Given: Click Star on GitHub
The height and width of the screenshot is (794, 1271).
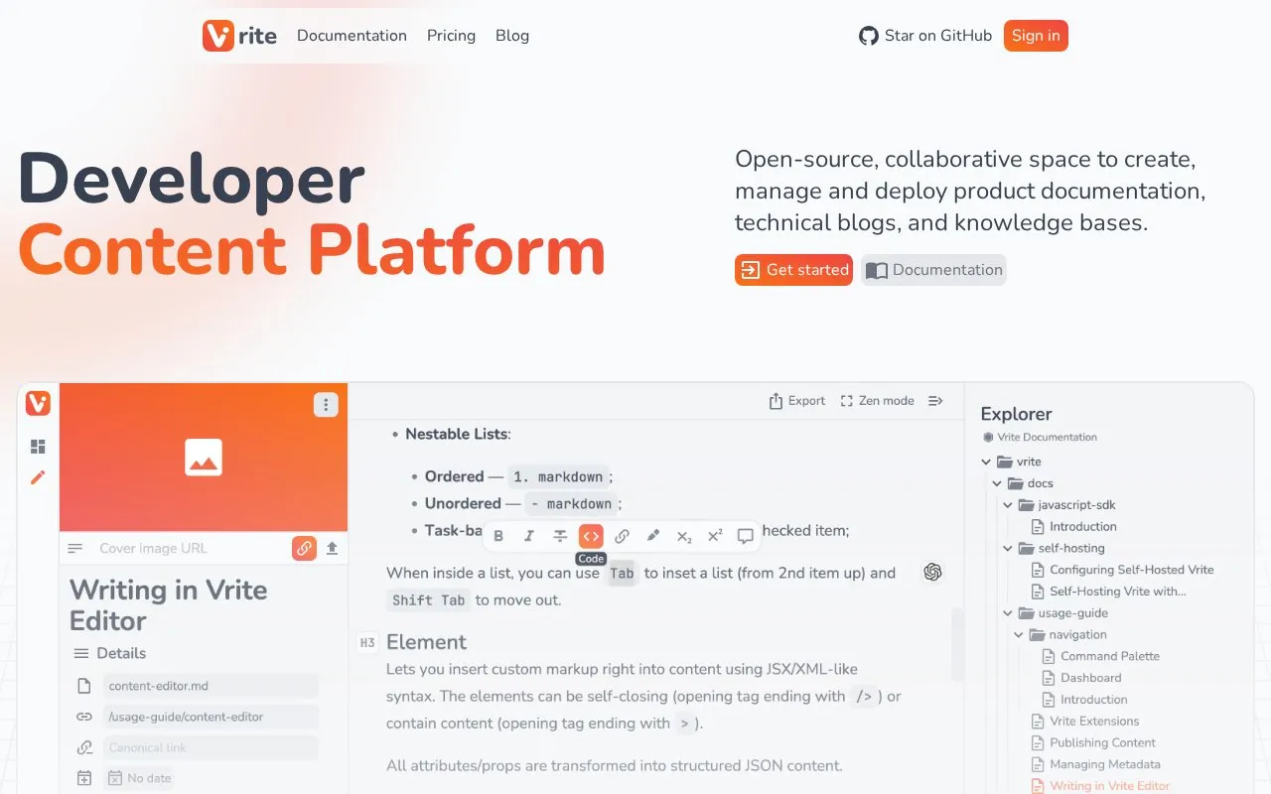Looking at the screenshot, I should coord(925,36).
